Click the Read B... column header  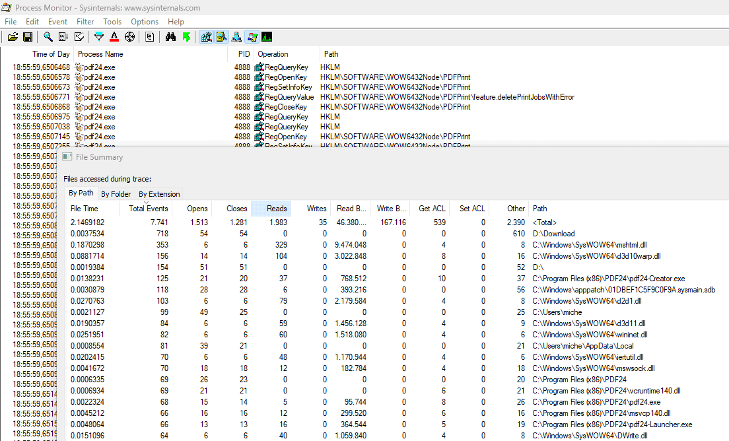(351, 209)
